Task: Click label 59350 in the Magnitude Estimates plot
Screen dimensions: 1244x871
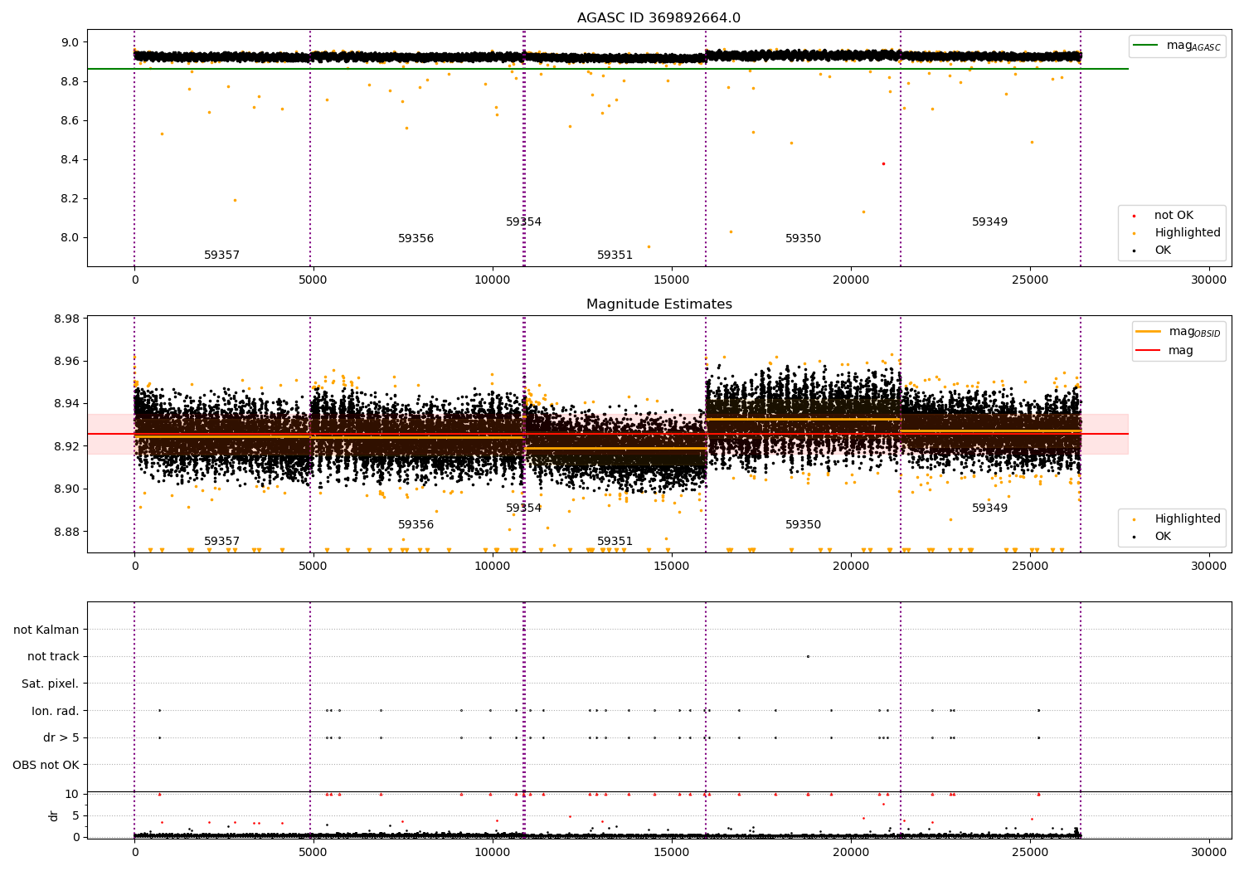Action: [x=803, y=525]
